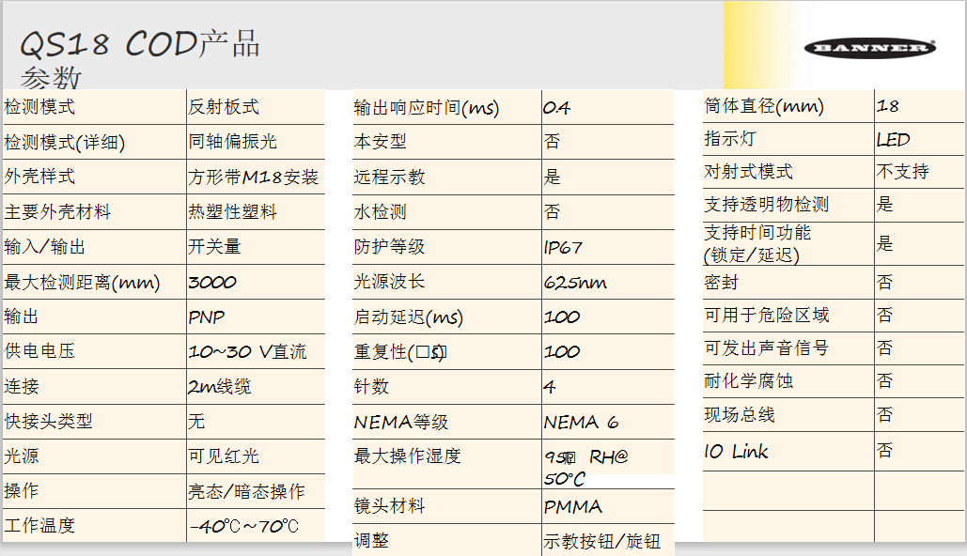Select the '供电电压' label

[39, 350]
